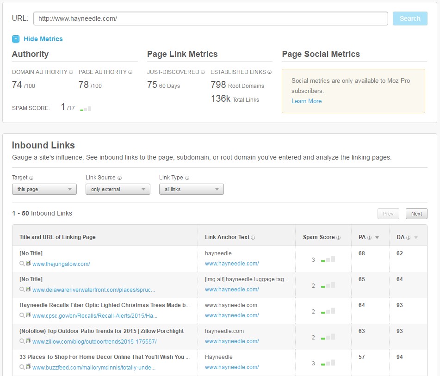
Task: Click magnifier icon beside thejungalow.com link
Action: click(x=22, y=264)
